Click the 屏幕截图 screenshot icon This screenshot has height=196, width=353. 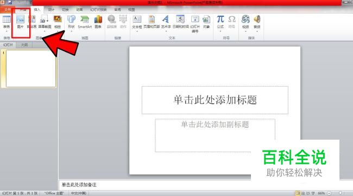click(45, 19)
